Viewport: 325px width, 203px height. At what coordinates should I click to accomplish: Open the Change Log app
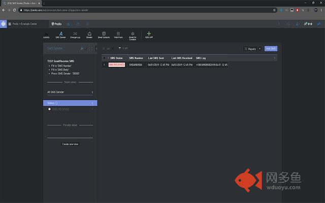(75, 35)
